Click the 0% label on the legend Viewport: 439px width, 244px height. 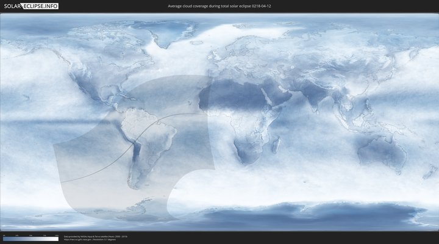pos(4,235)
